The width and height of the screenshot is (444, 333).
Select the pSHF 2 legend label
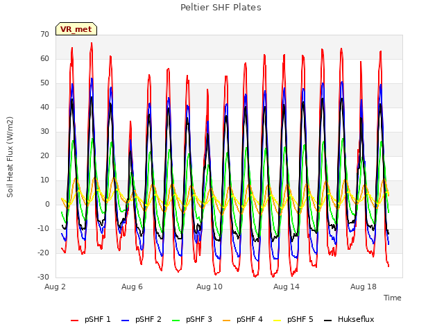[148, 319]
